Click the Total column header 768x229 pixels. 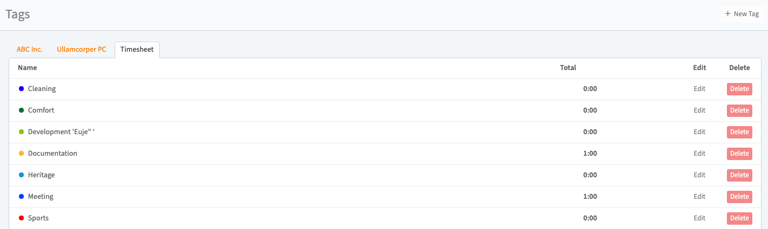pos(568,68)
